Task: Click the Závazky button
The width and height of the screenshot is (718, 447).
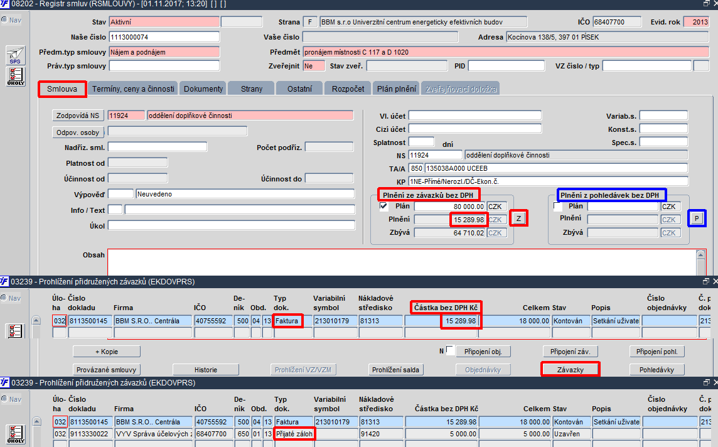Action: pos(570,370)
